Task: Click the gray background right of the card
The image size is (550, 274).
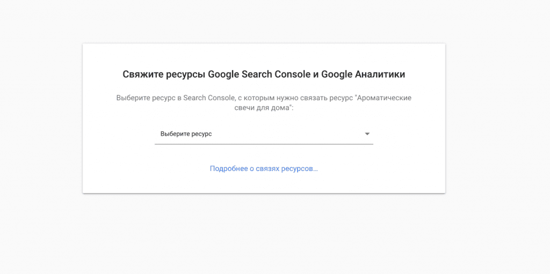Action: (x=497, y=118)
